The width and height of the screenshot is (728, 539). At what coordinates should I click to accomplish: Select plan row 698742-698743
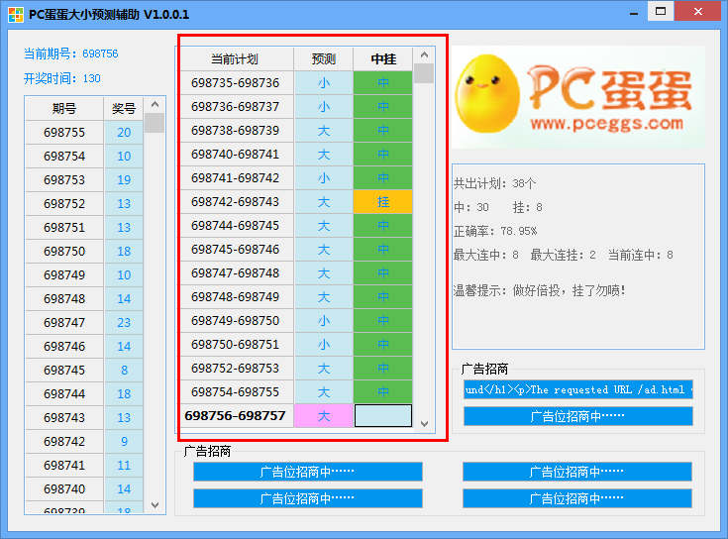click(x=296, y=202)
